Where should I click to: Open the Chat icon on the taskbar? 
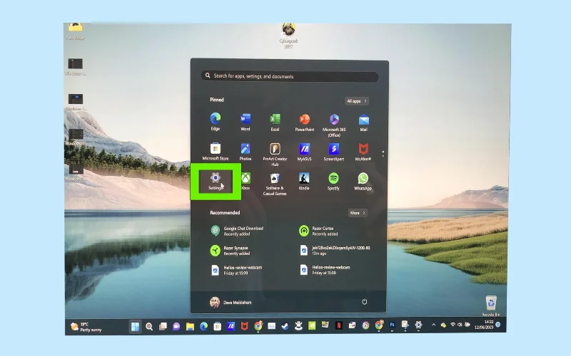tap(176, 326)
